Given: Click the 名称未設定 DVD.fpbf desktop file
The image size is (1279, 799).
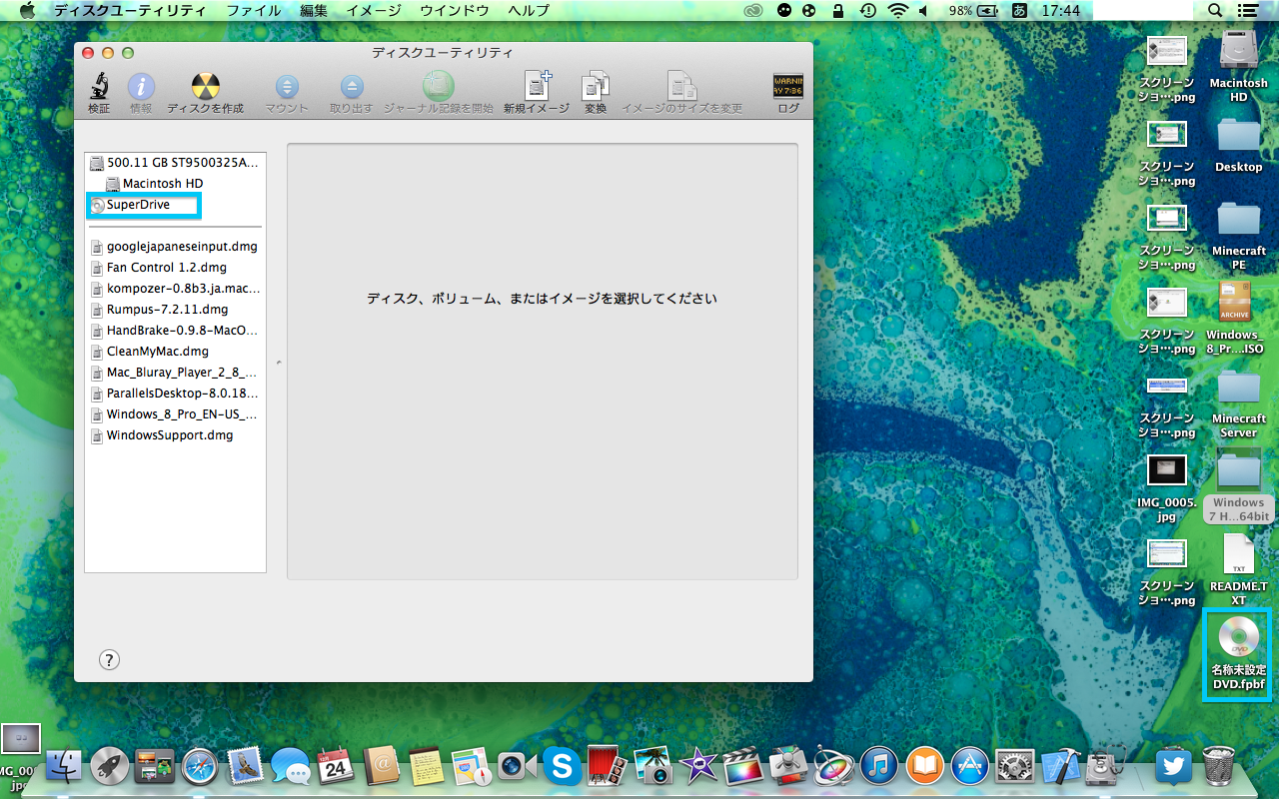Looking at the screenshot, I should point(1238,654).
